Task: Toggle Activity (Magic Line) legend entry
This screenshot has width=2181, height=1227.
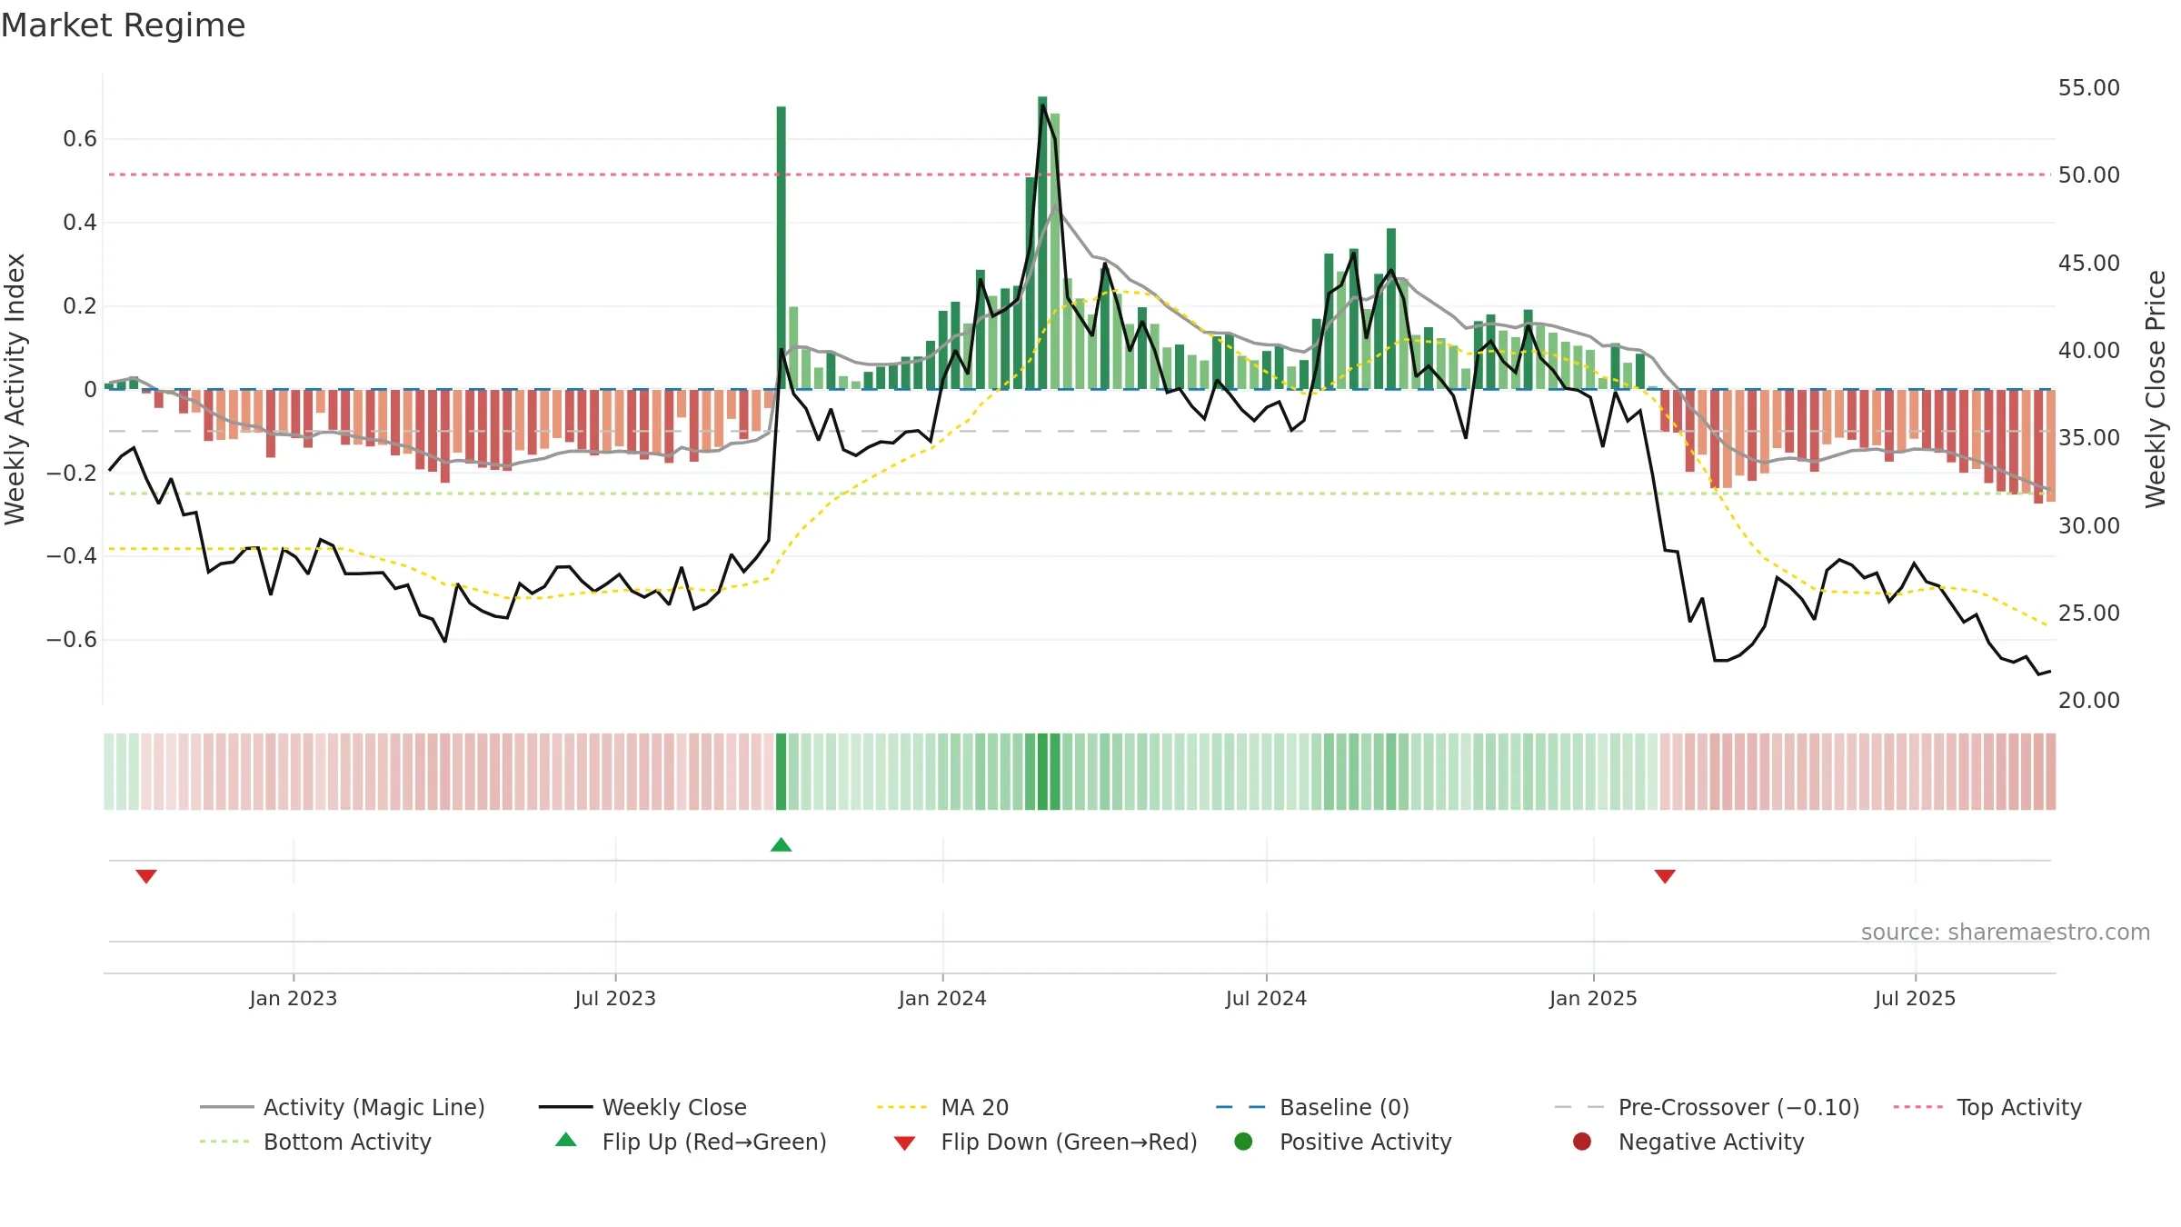Action: [x=343, y=1107]
